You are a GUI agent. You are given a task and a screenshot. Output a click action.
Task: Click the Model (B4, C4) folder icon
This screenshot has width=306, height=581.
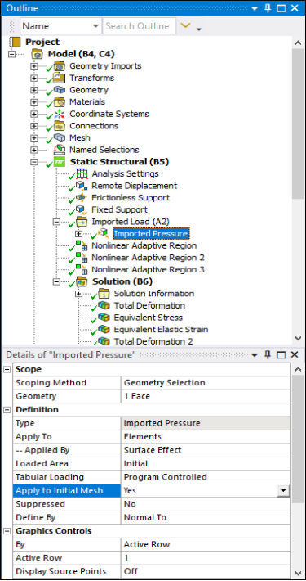point(38,54)
